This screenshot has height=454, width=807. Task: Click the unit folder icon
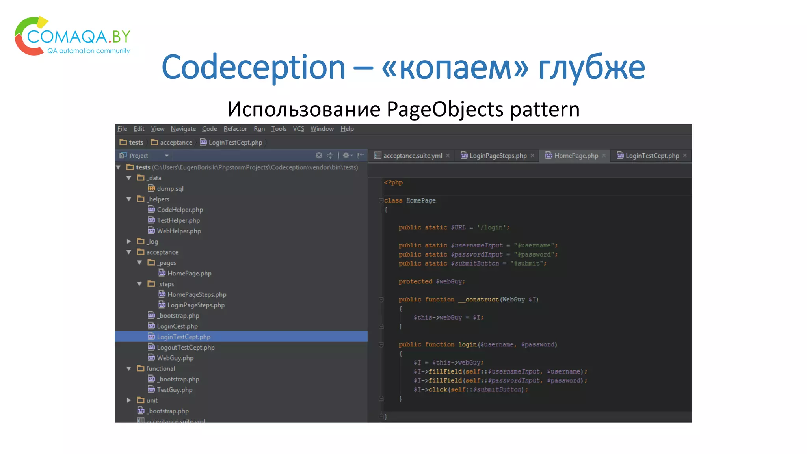click(141, 400)
